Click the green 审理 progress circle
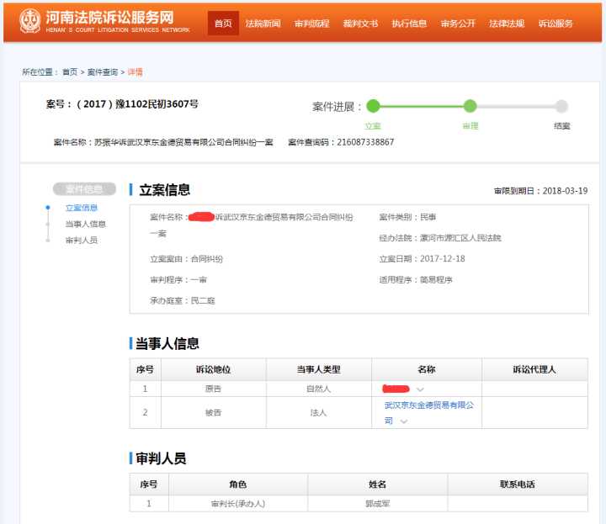This screenshot has width=606, height=524. click(x=470, y=106)
